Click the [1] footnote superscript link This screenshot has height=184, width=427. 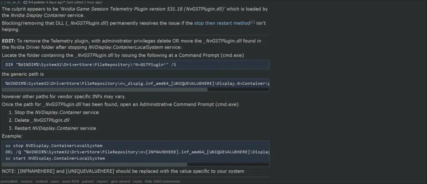(252, 22)
